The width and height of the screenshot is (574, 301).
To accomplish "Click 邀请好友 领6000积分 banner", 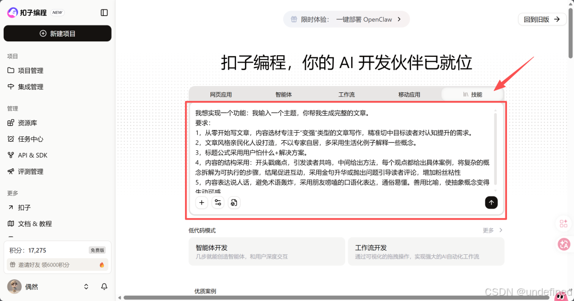I will tap(57, 264).
